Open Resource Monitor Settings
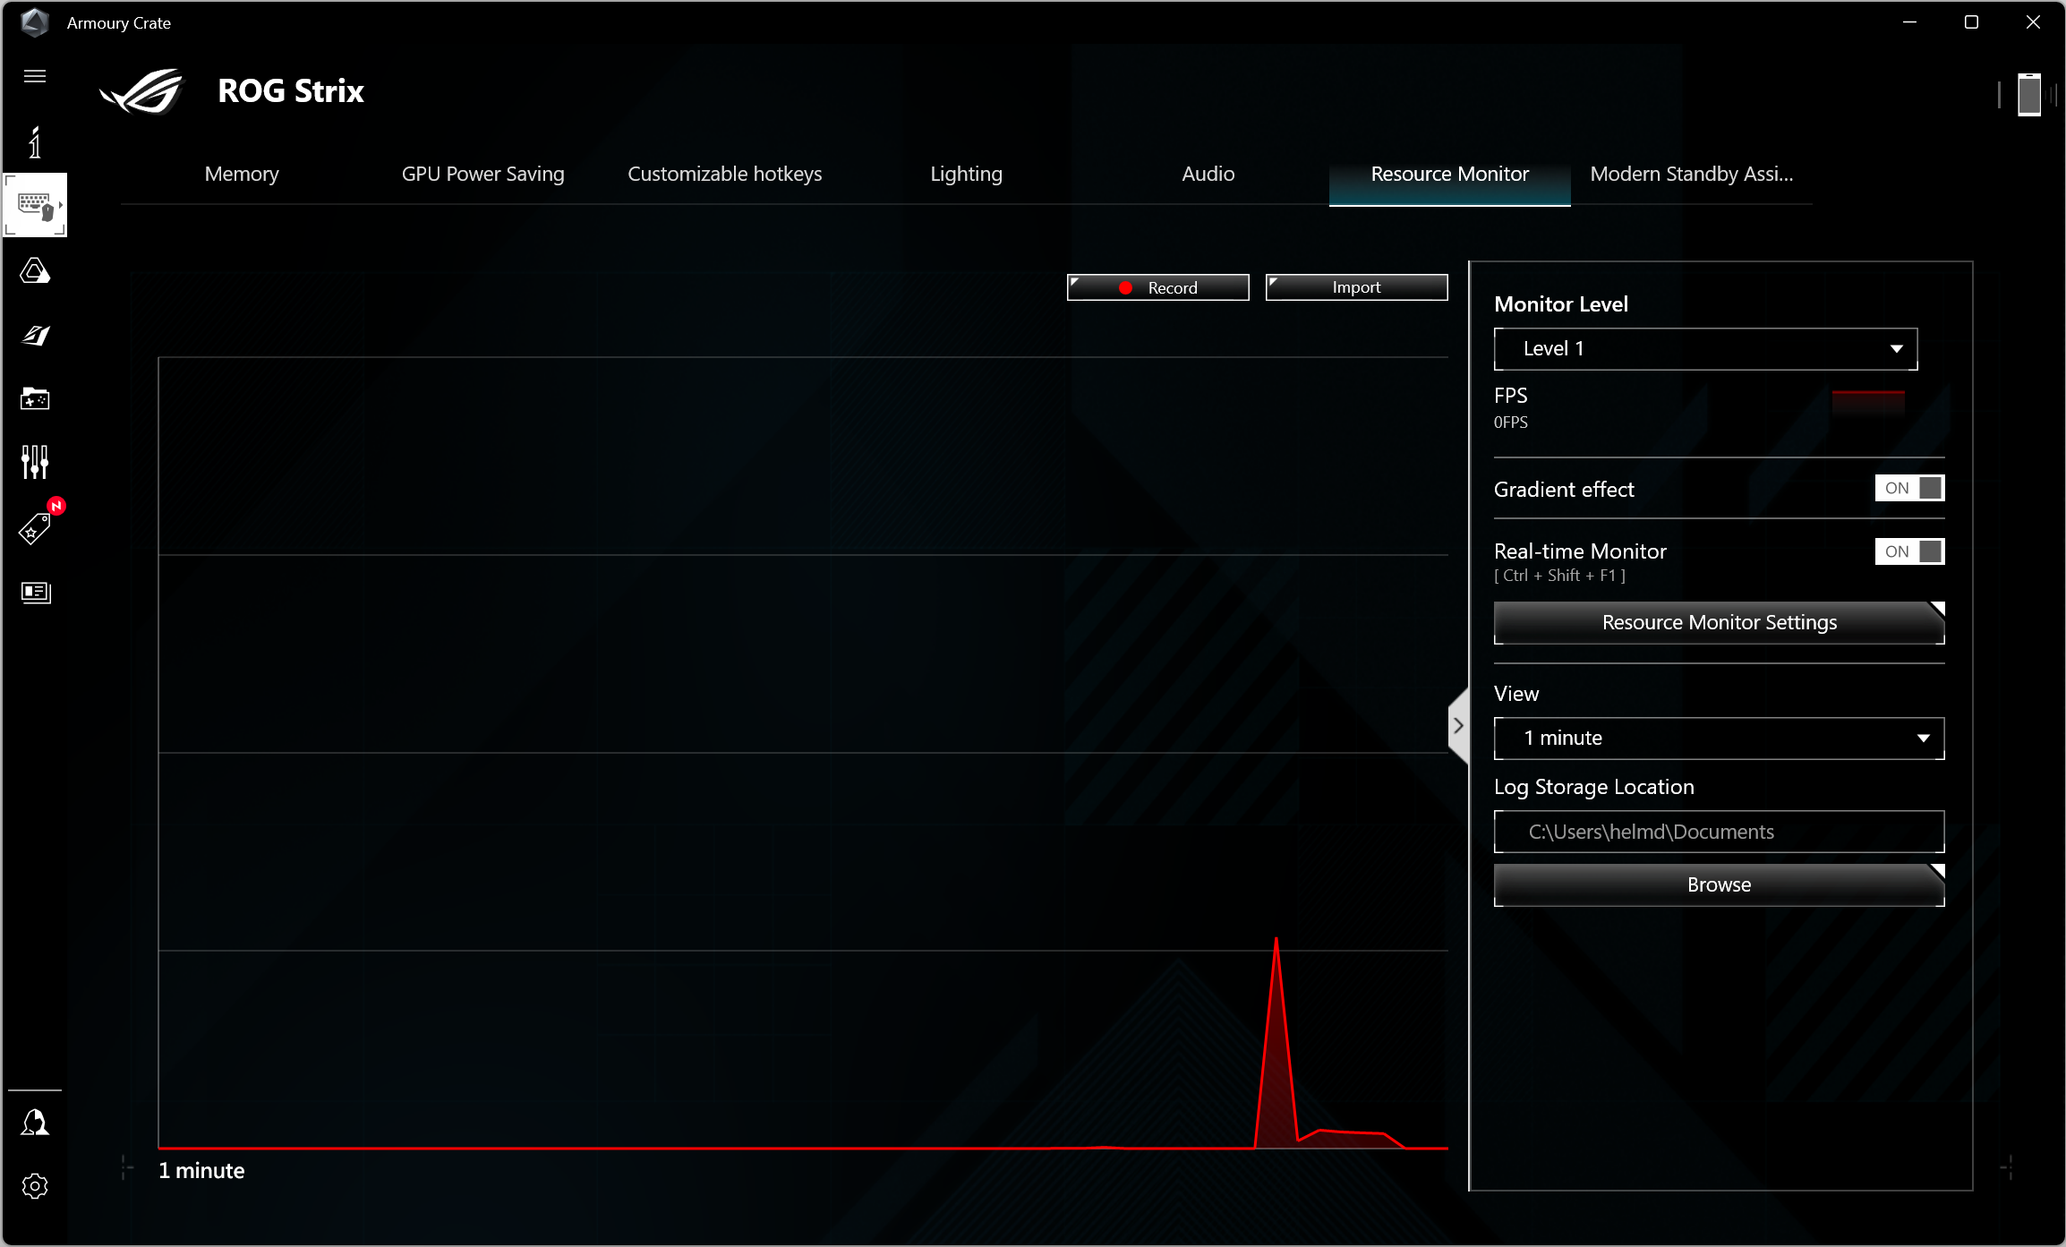Viewport: 2066px width, 1247px height. (x=1719, y=622)
